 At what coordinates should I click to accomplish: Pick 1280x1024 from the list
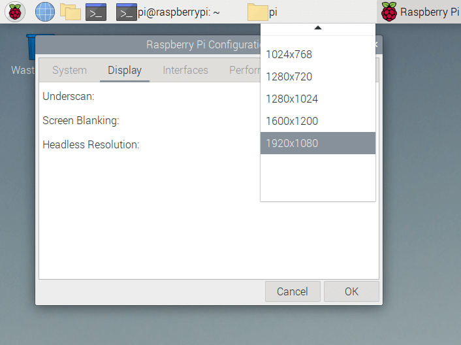pos(318,99)
